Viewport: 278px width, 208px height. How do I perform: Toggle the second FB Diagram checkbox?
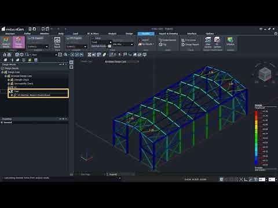tap(68, 38)
